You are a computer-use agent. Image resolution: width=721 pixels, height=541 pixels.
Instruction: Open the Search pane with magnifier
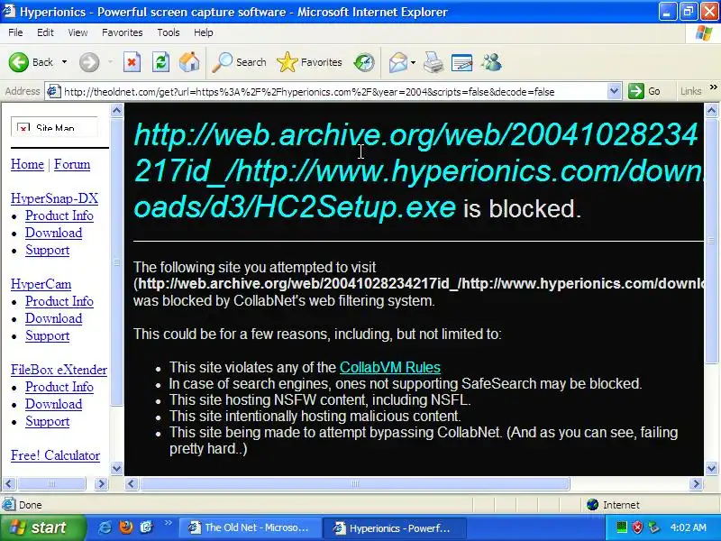(239, 62)
